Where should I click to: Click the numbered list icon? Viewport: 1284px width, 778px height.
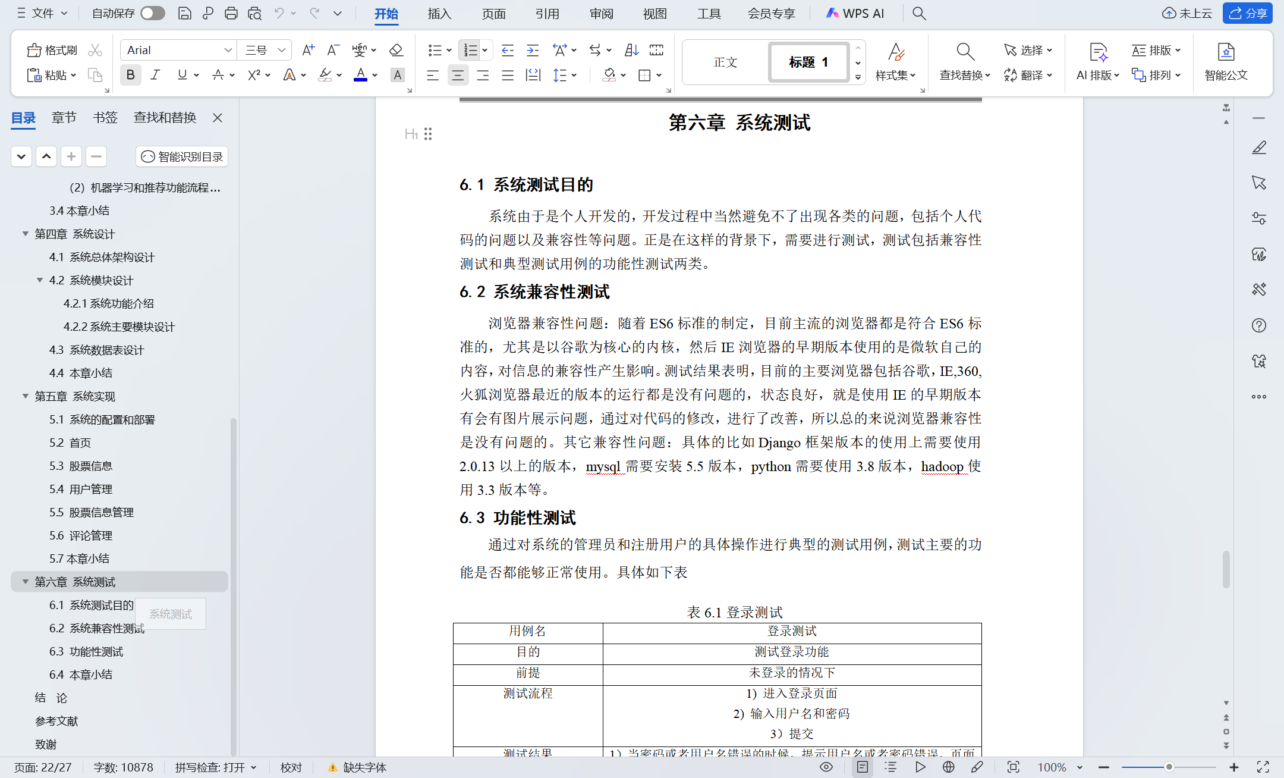tap(471, 50)
